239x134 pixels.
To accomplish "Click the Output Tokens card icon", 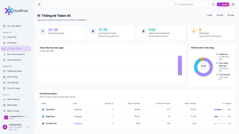I will tap(143, 31).
